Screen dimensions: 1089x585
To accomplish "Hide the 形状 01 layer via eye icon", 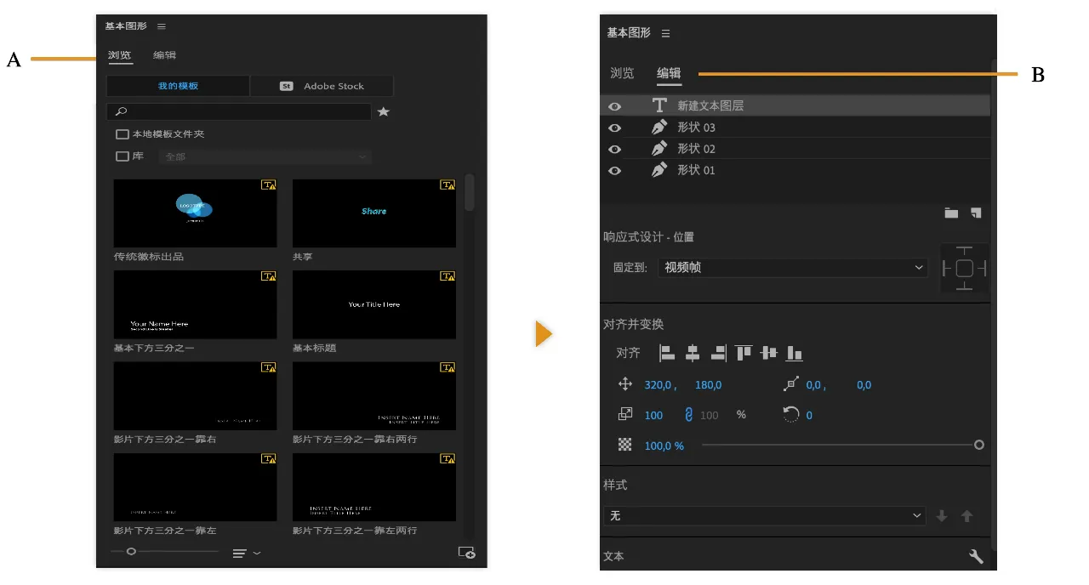I will click(614, 170).
